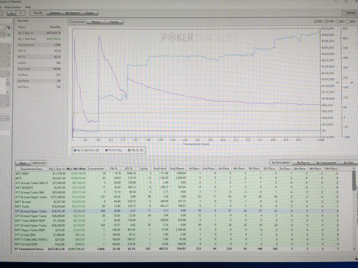
Task: Group the report By Buy-in
Action: (x=304, y=162)
